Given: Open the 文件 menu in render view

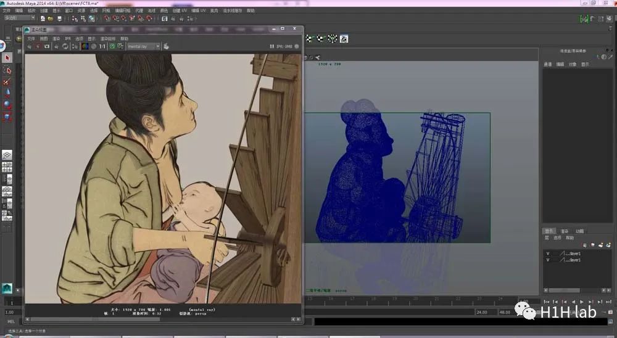Looking at the screenshot, I should [31, 38].
